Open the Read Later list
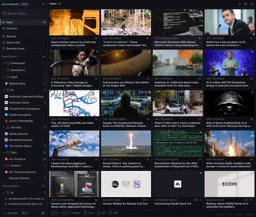 (13, 43)
